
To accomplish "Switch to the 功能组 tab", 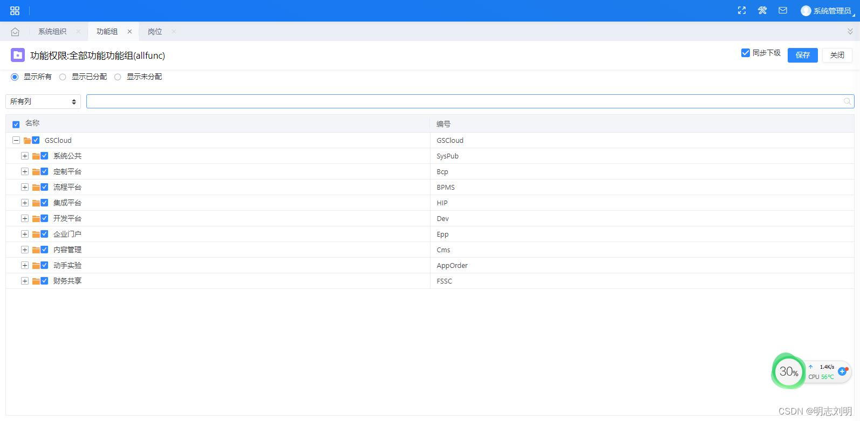I will 107,32.
